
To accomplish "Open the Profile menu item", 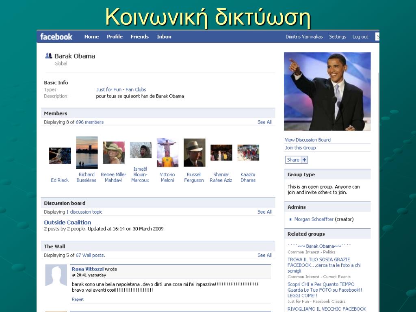I will coord(115,37).
